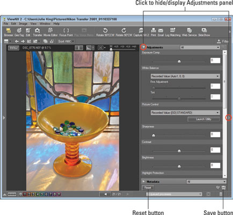Image resolution: width=233 pixels, height=215 pixels.
Task: Select label 0 to clear labels
Action: pyautogui.click(x=20, y=194)
